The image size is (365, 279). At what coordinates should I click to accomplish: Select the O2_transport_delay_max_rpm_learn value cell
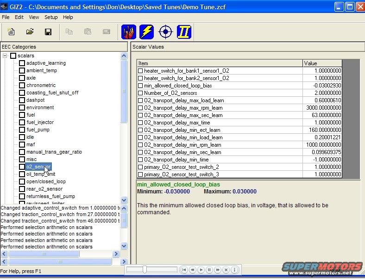(322, 108)
